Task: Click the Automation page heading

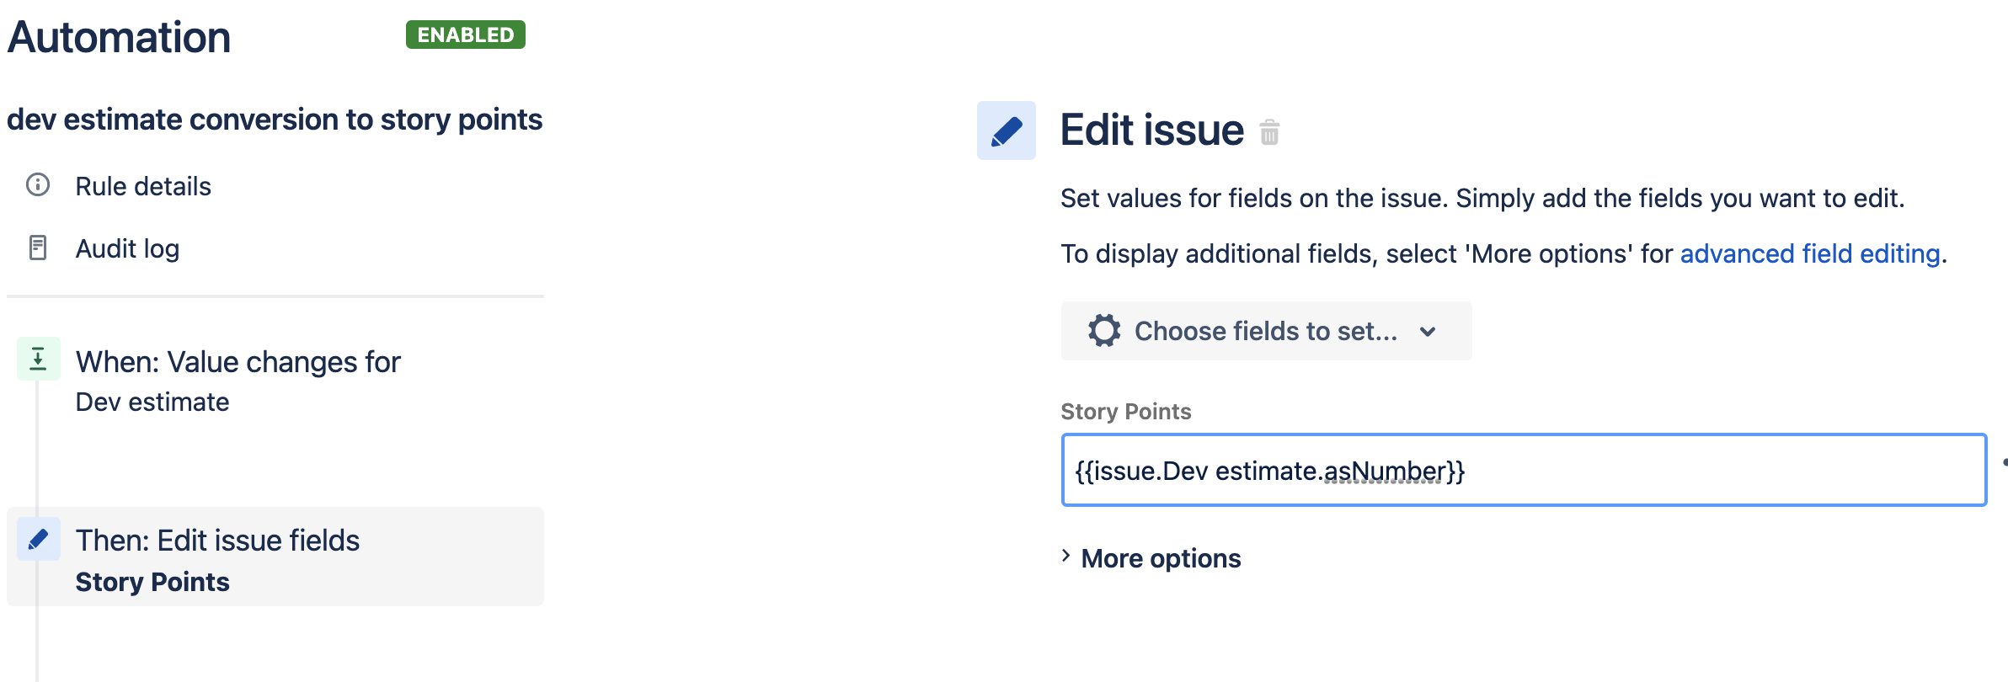Action: 119,37
